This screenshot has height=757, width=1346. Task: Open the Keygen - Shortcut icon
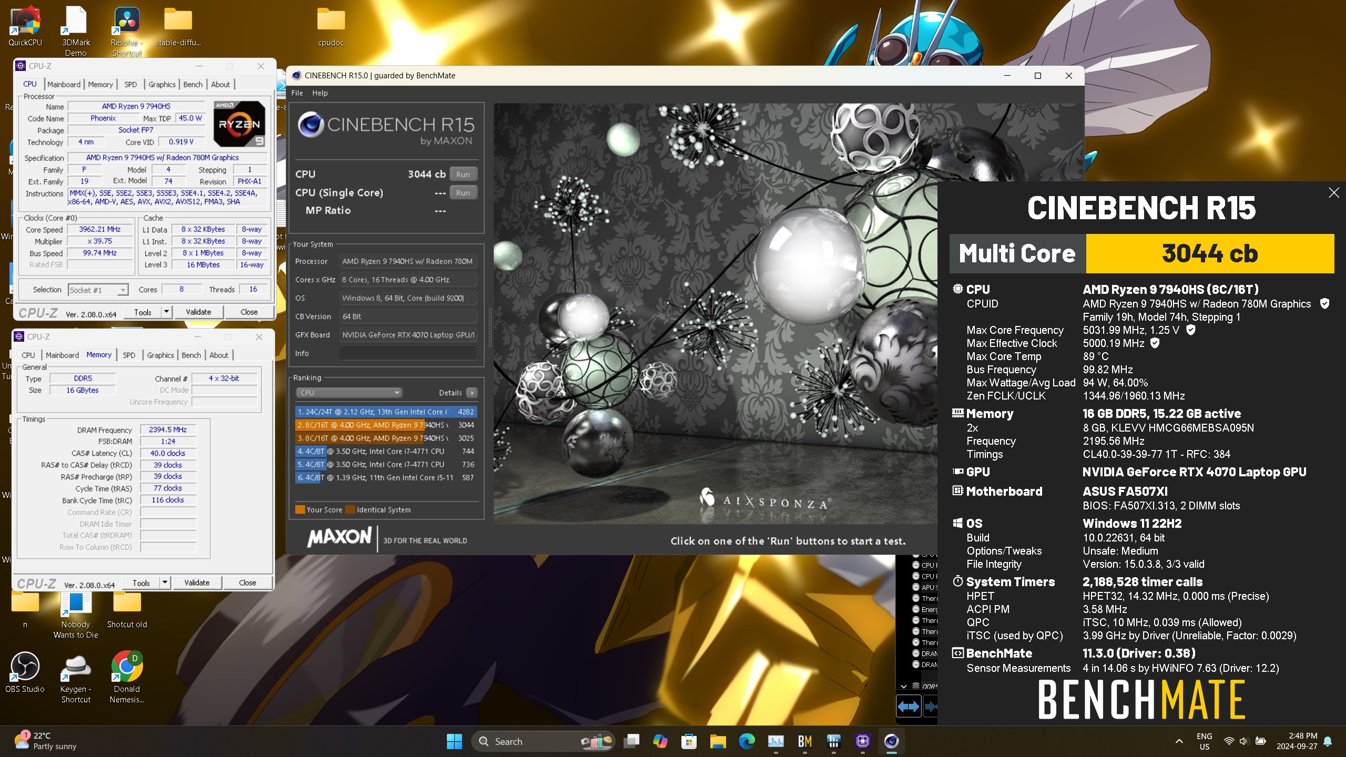76,678
